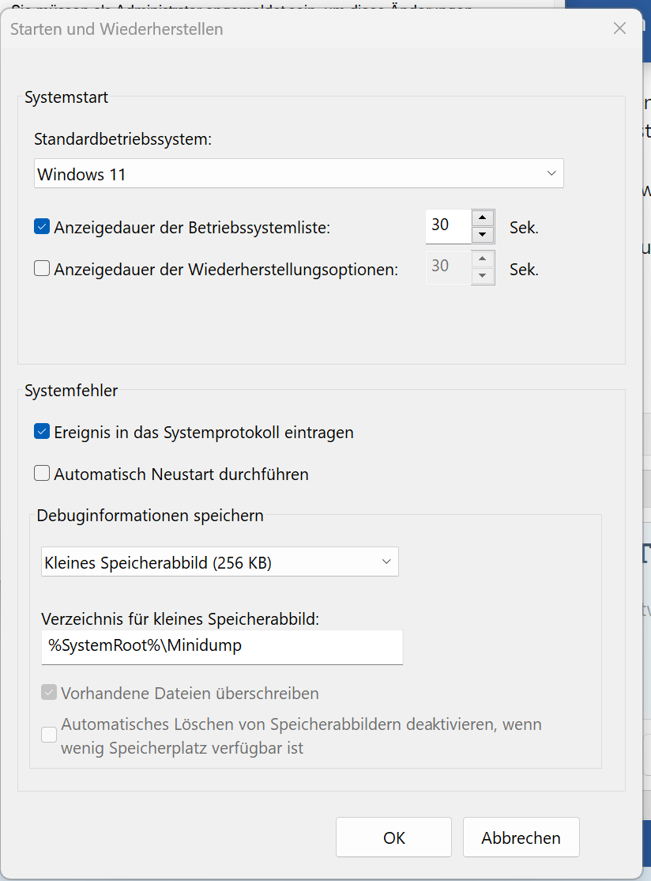Click the up arrow for Wiederherstellungsoptionen seconds

[483, 259]
